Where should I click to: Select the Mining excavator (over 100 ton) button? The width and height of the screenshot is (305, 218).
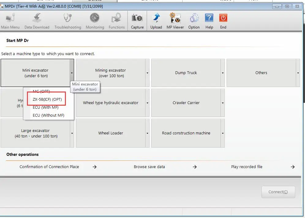coord(111,73)
